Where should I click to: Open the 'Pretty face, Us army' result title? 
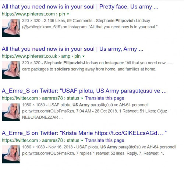tap(80, 7)
